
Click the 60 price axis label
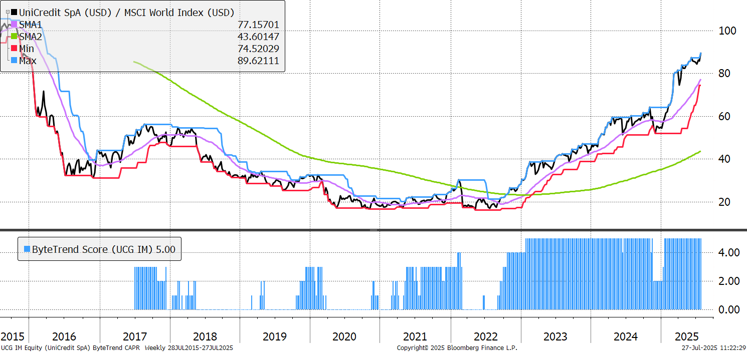tap(724, 116)
